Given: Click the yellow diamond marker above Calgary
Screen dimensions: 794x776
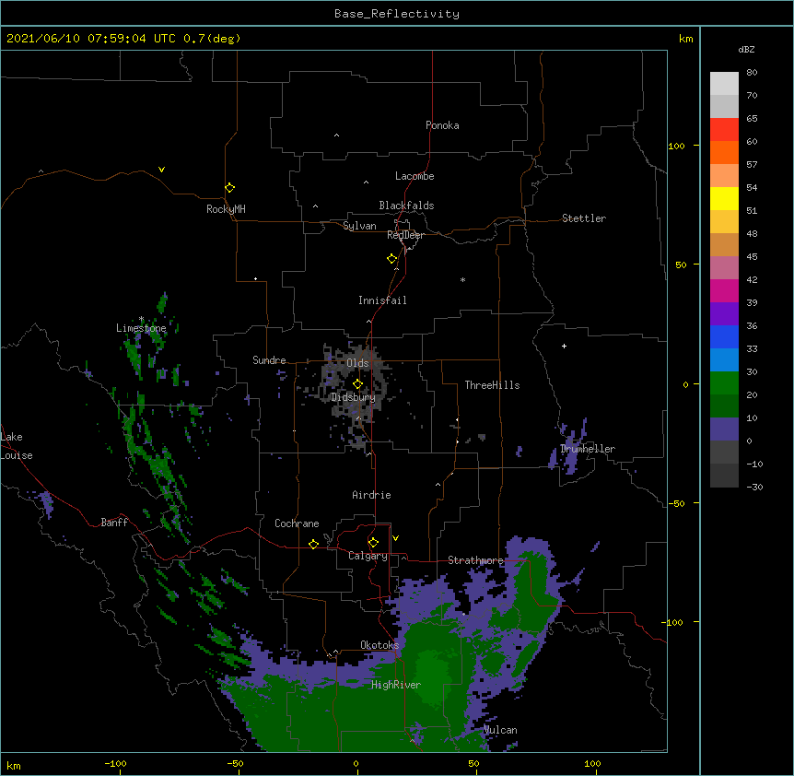Looking at the screenshot, I should click(x=373, y=543).
